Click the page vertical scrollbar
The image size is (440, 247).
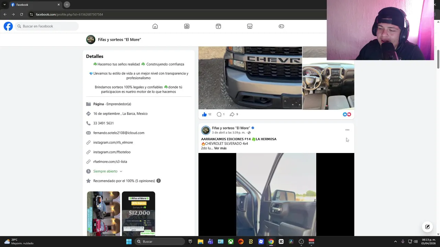pyautogui.click(x=438, y=59)
